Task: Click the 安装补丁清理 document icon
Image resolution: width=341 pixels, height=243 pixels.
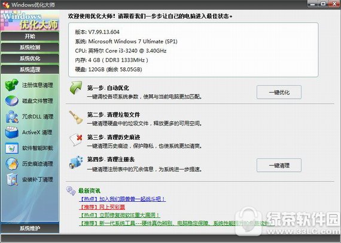Action: click(x=12, y=180)
